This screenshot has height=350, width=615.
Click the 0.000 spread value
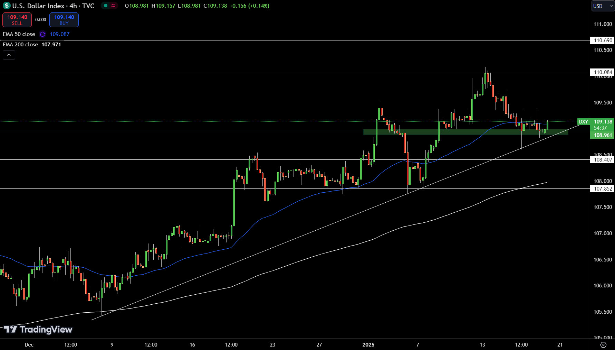[40, 20]
